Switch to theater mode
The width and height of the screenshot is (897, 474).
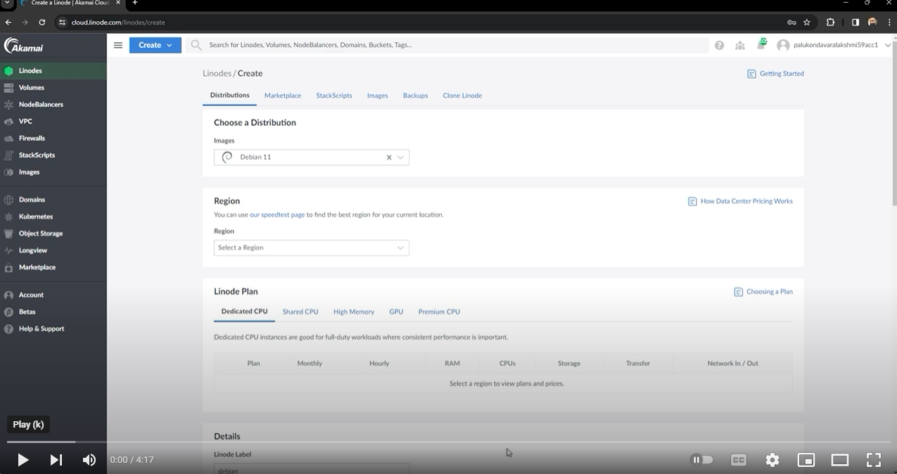(840, 460)
